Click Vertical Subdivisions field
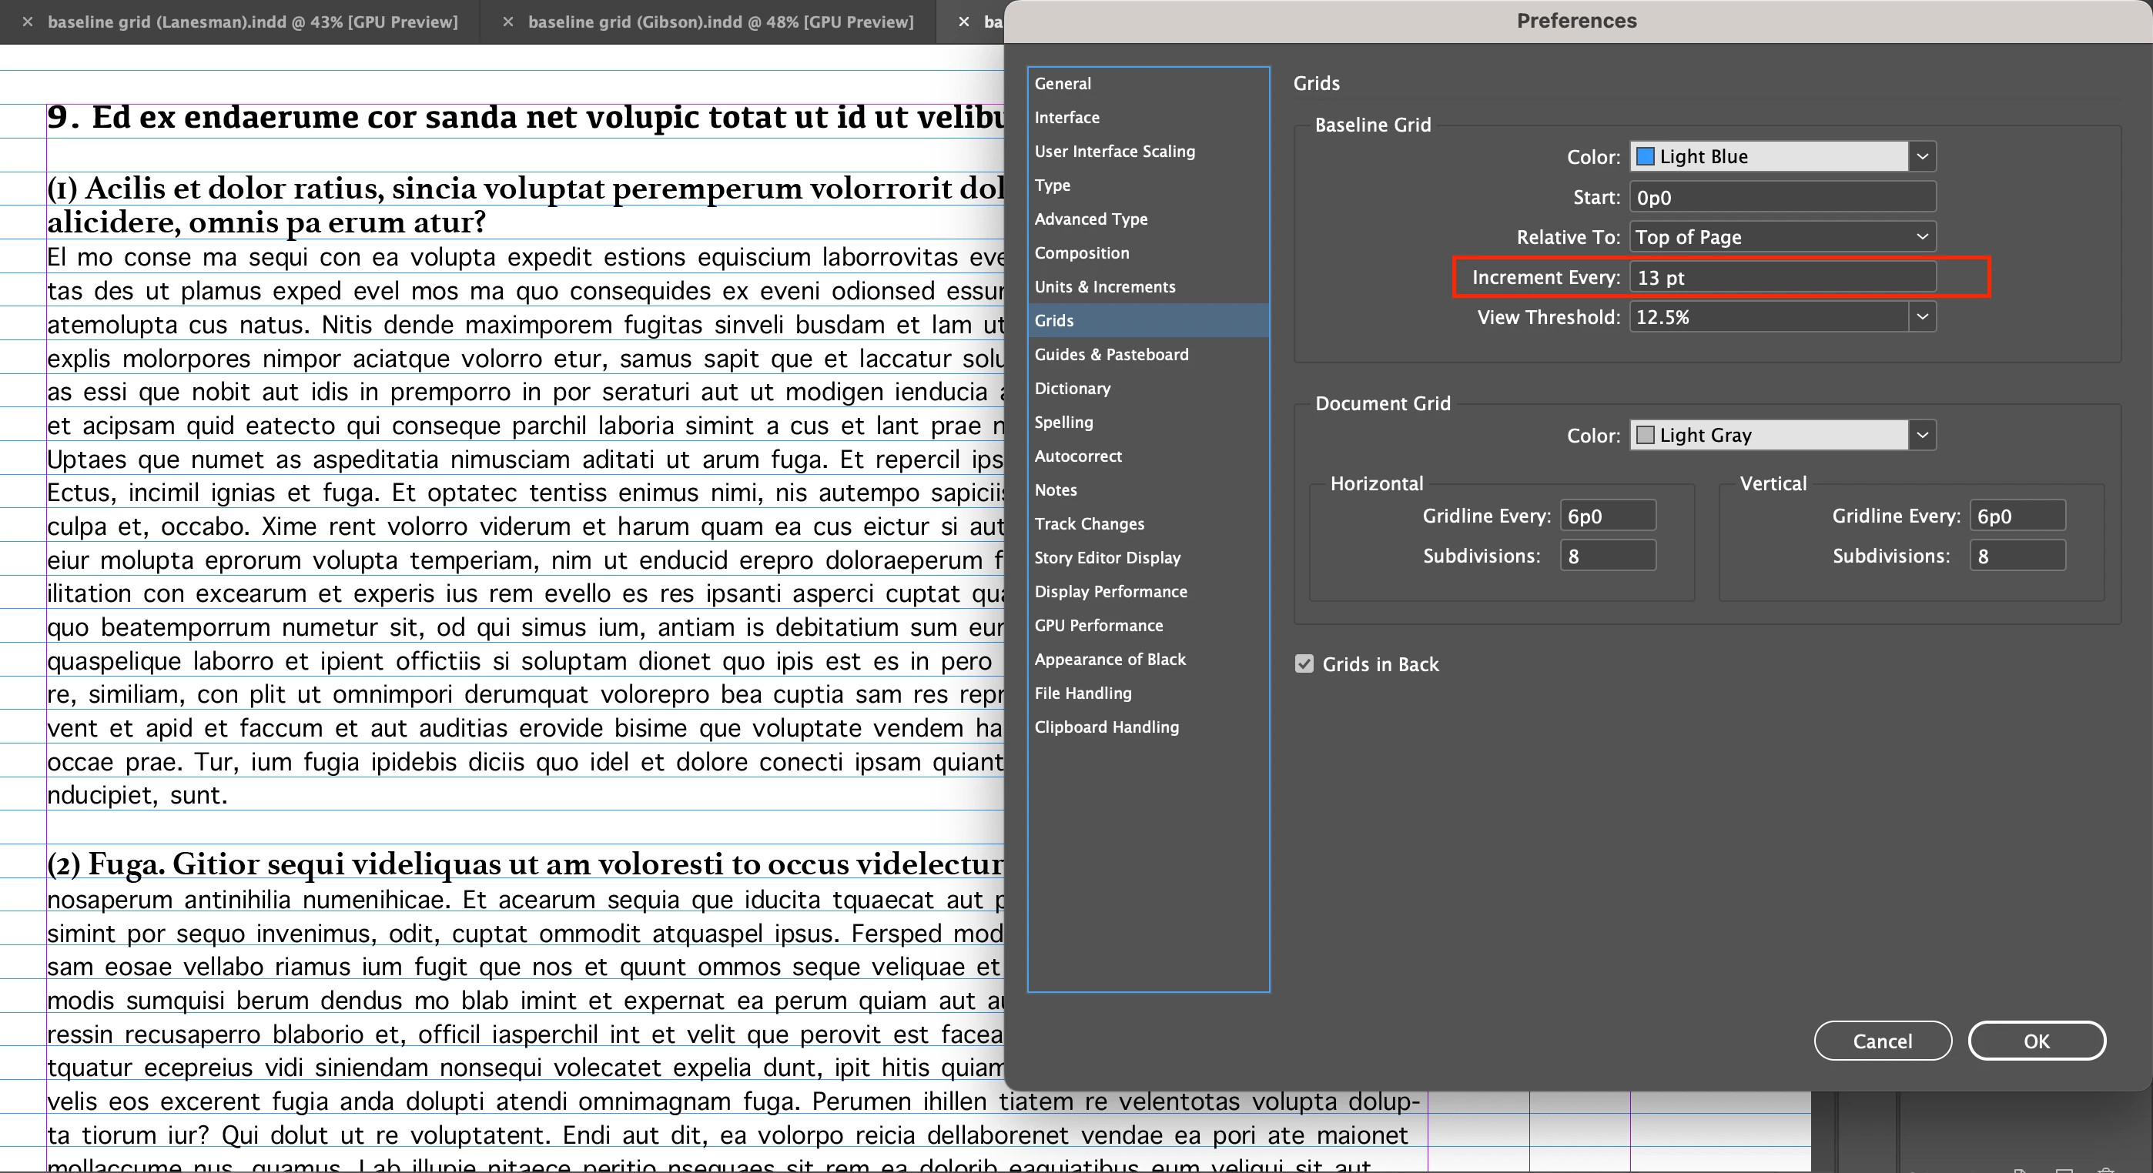2153x1173 pixels. [x=2017, y=556]
